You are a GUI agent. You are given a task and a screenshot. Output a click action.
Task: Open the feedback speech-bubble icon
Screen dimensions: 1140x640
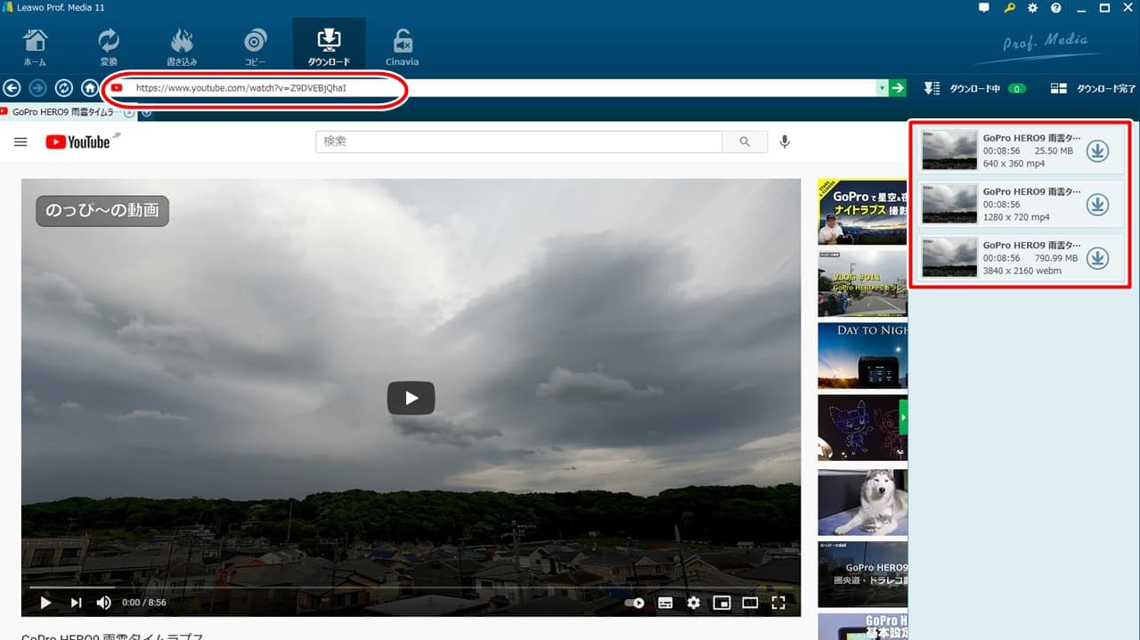(984, 8)
